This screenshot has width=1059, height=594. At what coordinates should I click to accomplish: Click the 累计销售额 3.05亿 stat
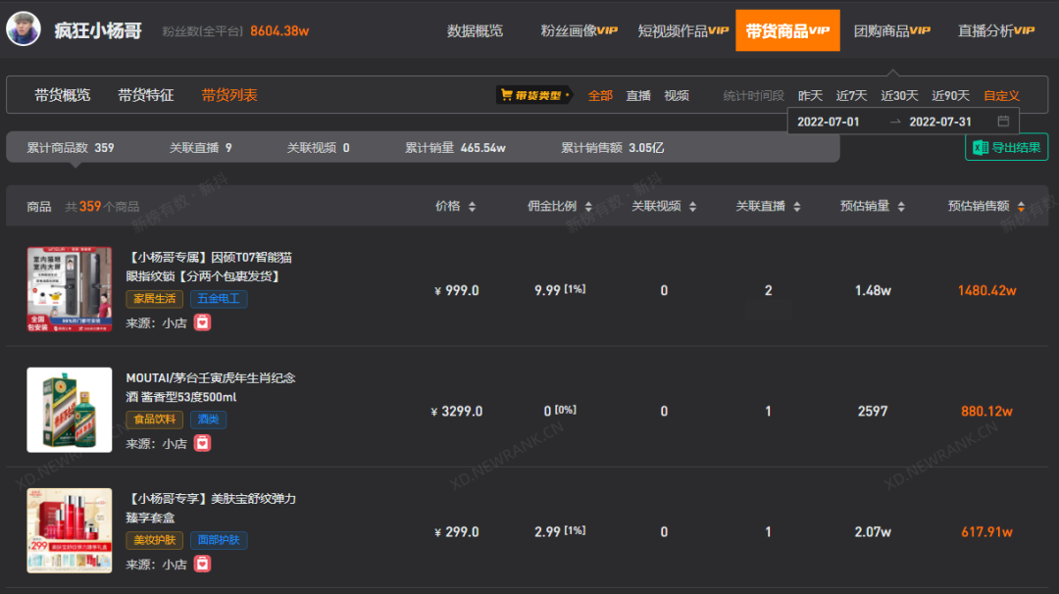[x=613, y=148]
